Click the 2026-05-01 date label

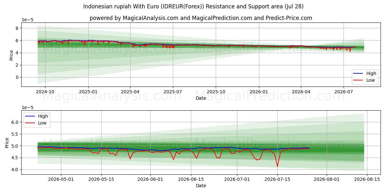tap(61, 180)
